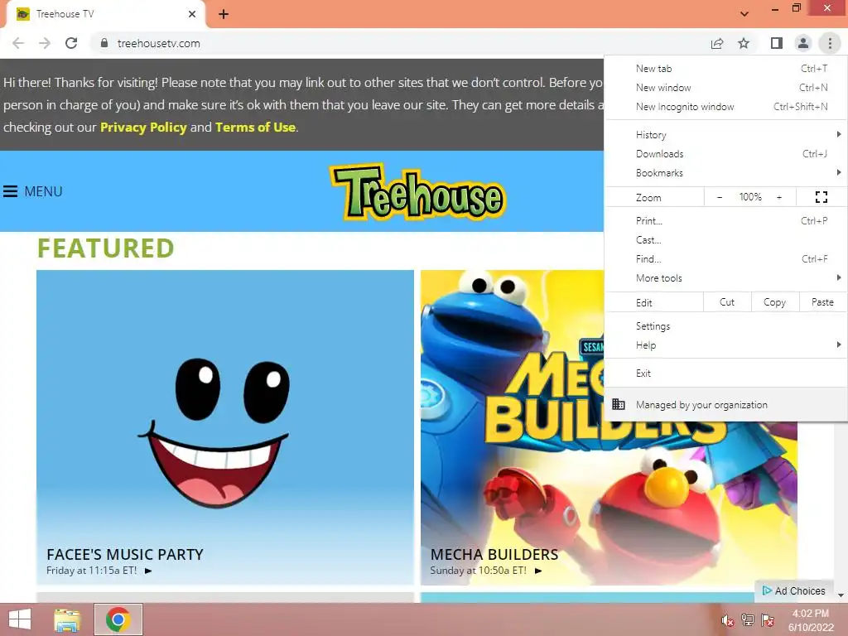Bookmark this tab with star icon
The height and width of the screenshot is (636, 848).
pyautogui.click(x=744, y=43)
